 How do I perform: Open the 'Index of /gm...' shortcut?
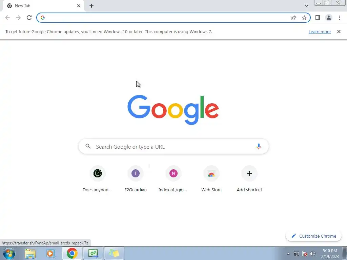pos(173,179)
